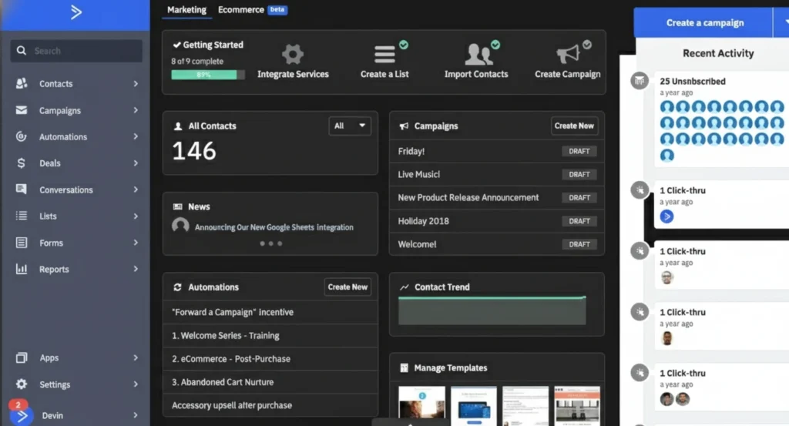The height and width of the screenshot is (426, 789).
Task: Click the Import Contacts people icon
Action: click(478, 55)
